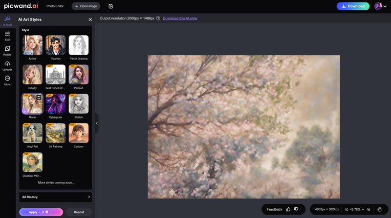
Task: Select the Pencil Drawing style thumbnail
Action: tap(79, 45)
